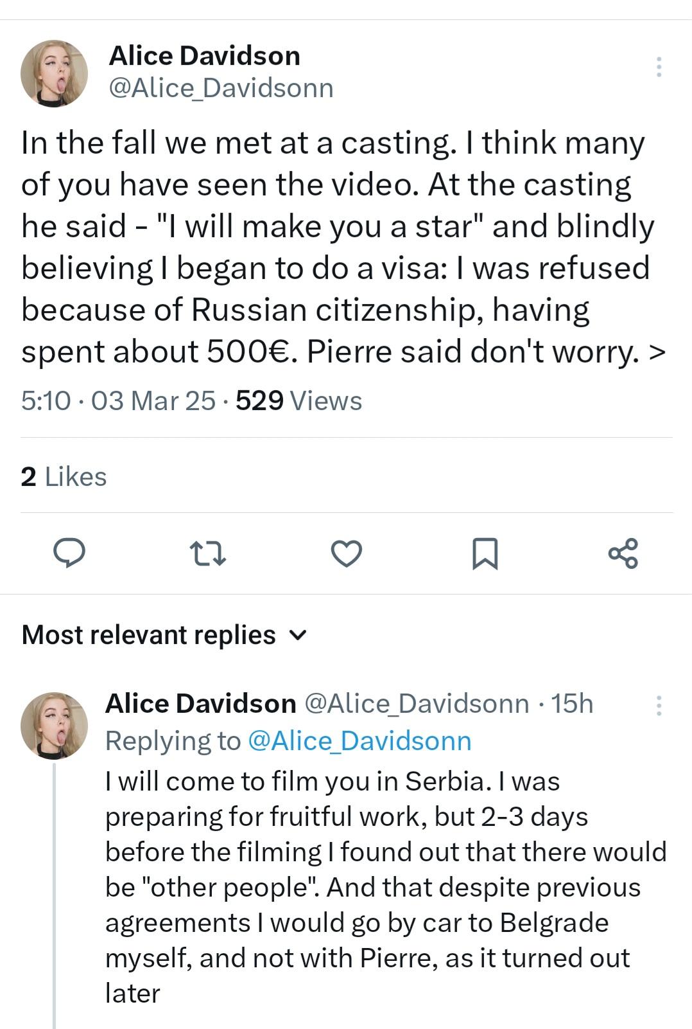Viewport: 692px width, 1029px height.
Task: Click the 03 Mar 25 timestamp
Action: (153, 400)
